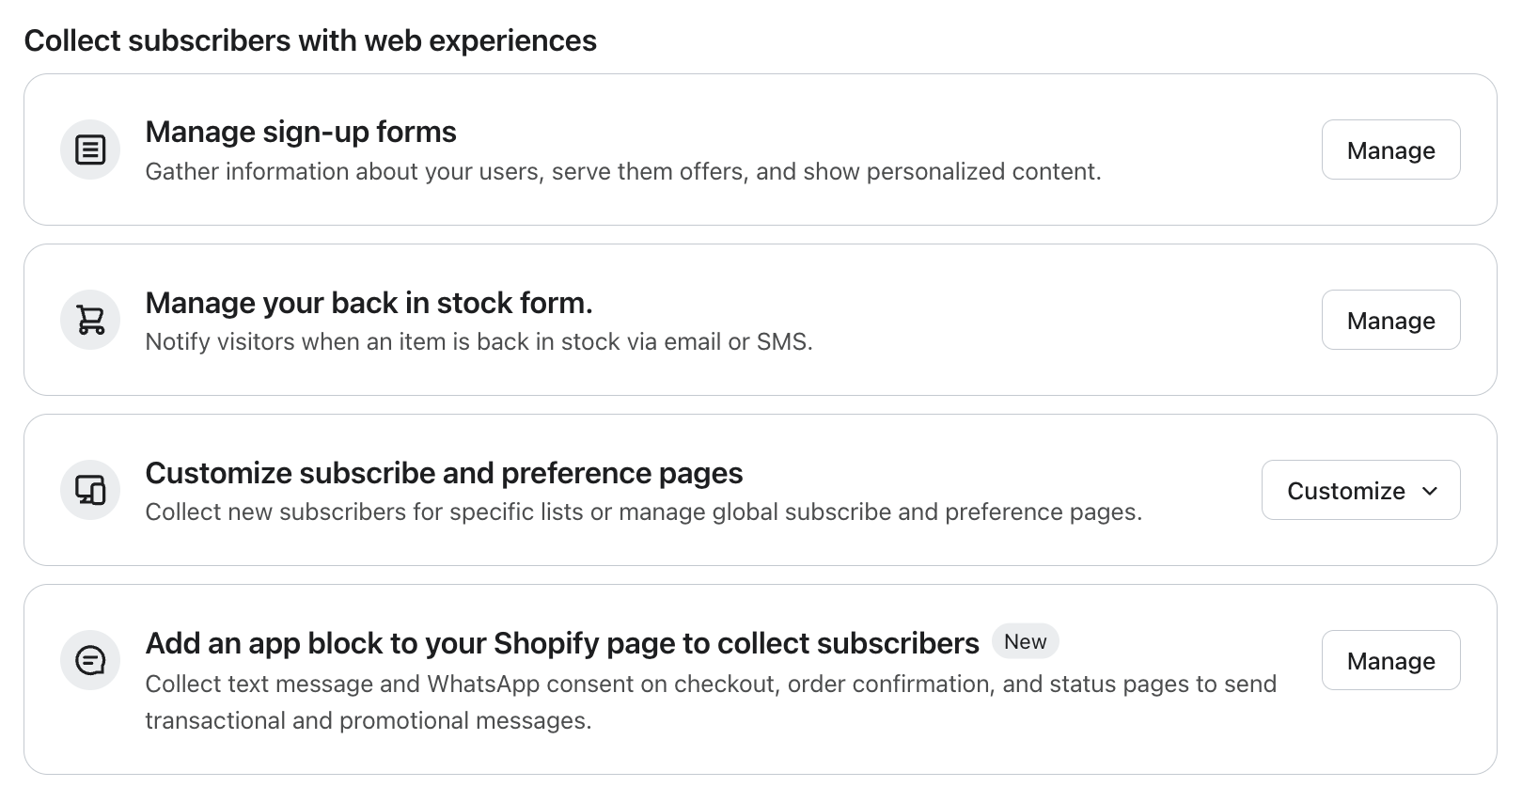Select 'Add an app block to your Shopify page' title
1538x803 pixels.
[562, 643]
